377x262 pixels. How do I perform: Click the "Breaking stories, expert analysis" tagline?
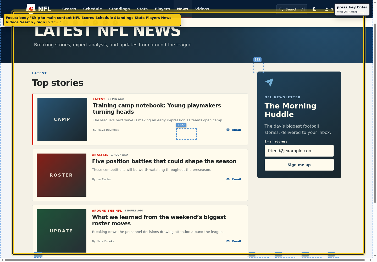coord(113,45)
